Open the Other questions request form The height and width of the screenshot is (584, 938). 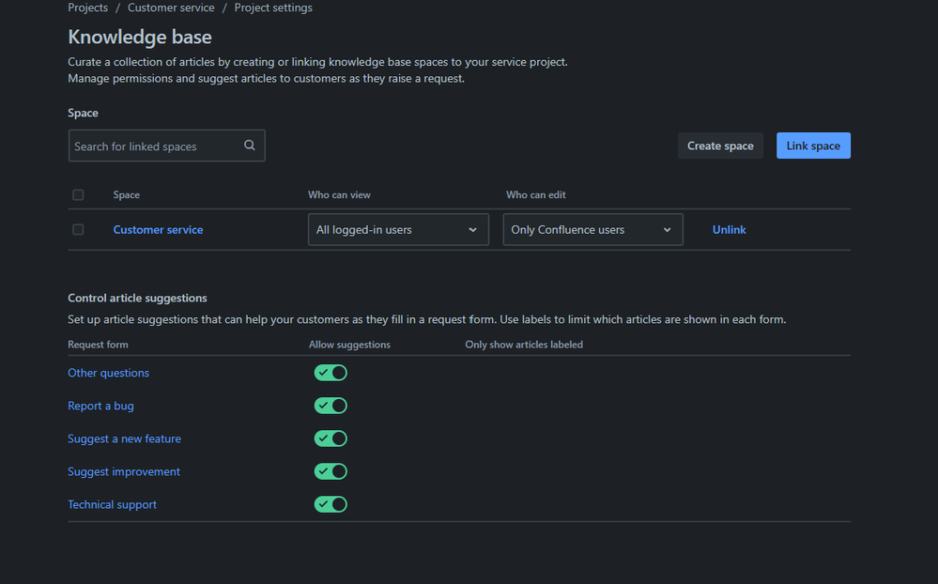(x=108, y=373)
